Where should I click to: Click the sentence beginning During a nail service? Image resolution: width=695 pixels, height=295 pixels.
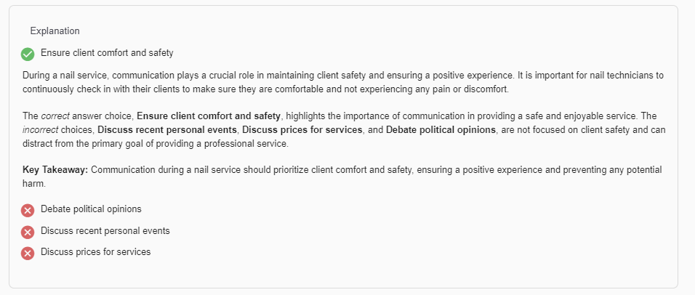(218, 76)
